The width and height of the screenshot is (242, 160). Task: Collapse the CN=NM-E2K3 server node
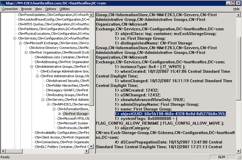click(49, 104)
